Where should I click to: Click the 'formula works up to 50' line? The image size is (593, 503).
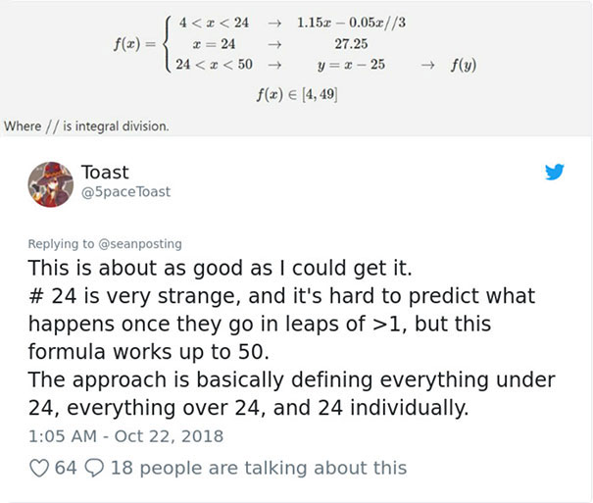click(x=149, y=352)
